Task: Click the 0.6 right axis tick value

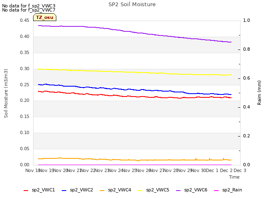Action: pyautogui.click(x=246, y=78)
